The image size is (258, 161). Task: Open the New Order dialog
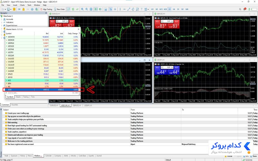click(59, 9)
